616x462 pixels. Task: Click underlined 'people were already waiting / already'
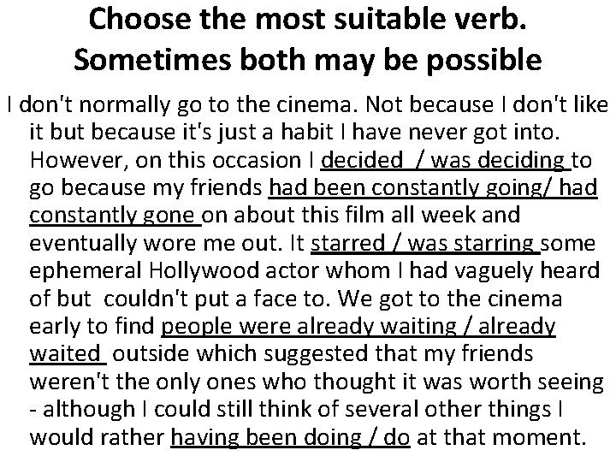tap(358, 327)
